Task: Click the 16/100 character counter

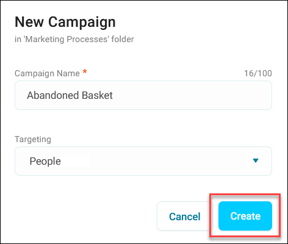Action: tap(258, 73)
